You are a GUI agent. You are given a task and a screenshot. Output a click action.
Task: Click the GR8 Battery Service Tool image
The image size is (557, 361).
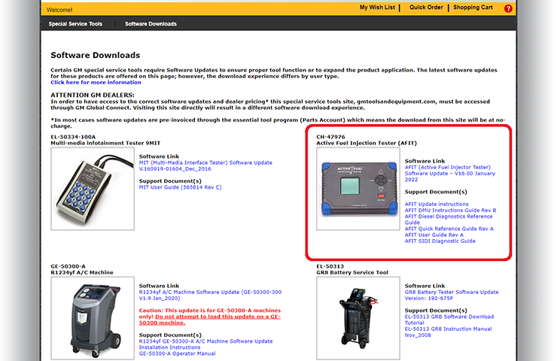click(358, 318)
